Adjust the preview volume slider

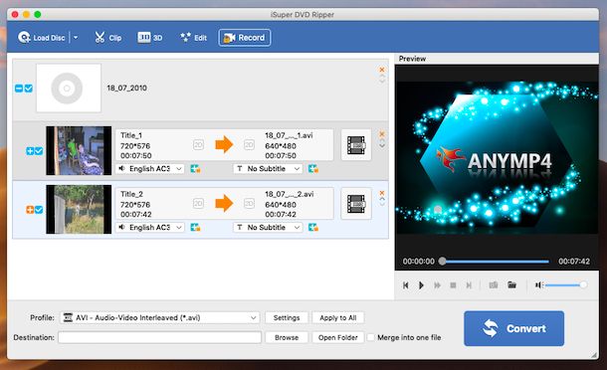(x=565, y=285)
